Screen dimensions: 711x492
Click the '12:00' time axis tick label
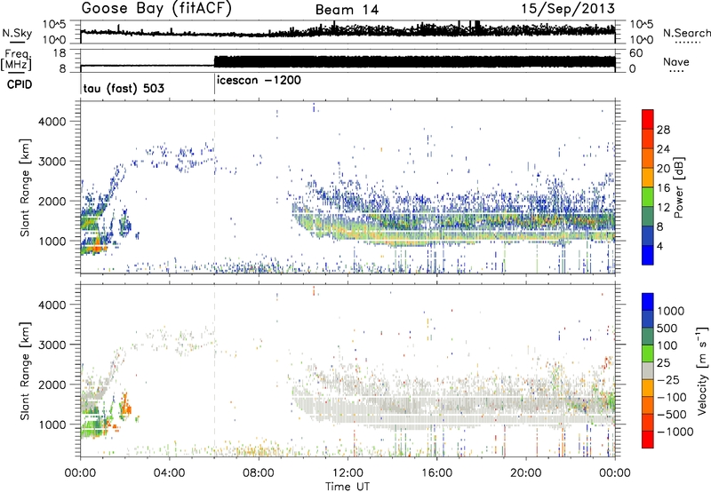pyautogui.click(x=348, y=473)
